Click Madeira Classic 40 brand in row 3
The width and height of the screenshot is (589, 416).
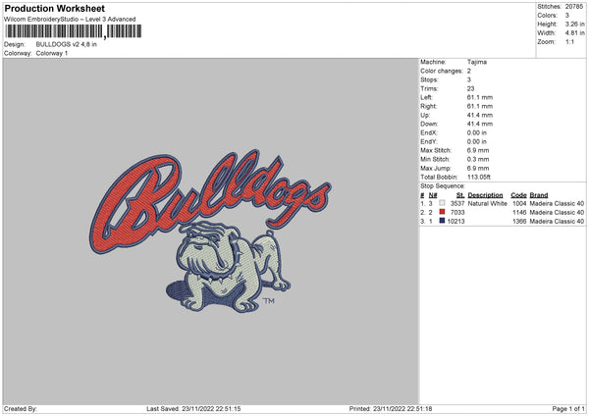[557, 222]
